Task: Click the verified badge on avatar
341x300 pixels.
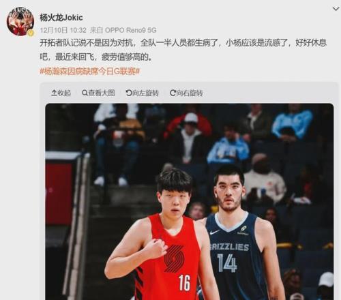Action: pos(31,33)
